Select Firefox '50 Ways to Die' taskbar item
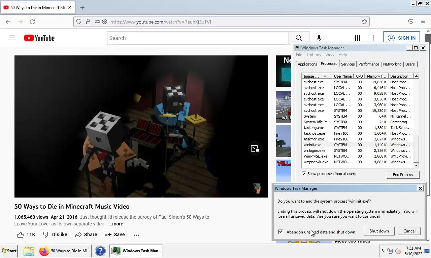Screen dimensions: 431x258 [x=65, y=251]
